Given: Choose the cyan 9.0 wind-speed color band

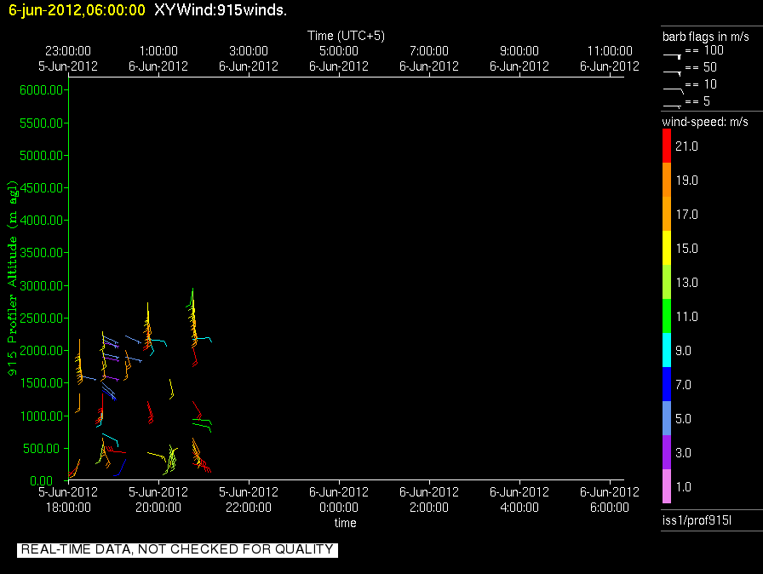Looking at the screenshot, I should point(667,351).
